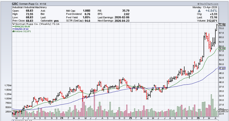The height and width of the screenshot is (121, 229).
Task: Click the green EMA(20) 58.89 legend entry
Action: click(21, 26)
